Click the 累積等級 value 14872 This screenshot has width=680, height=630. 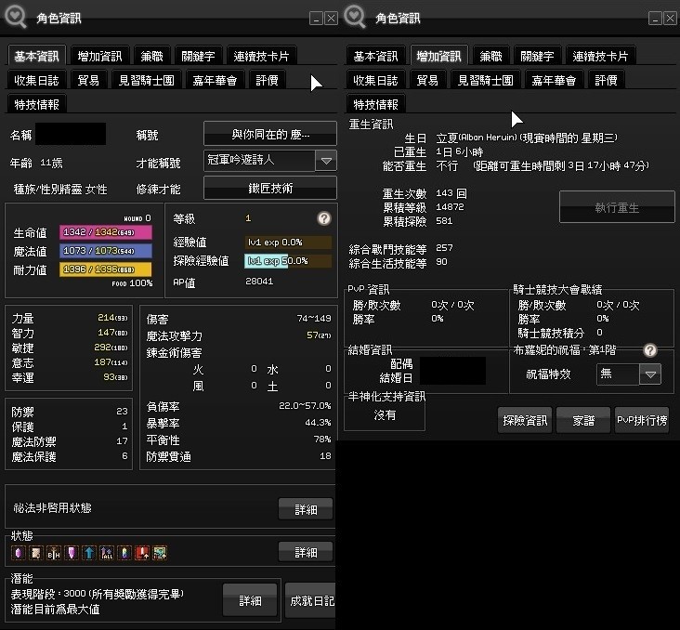(450, 207)
